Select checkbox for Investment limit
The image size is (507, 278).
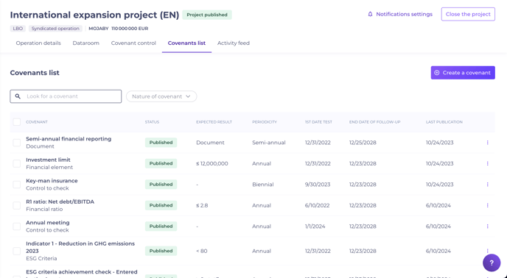16,163
